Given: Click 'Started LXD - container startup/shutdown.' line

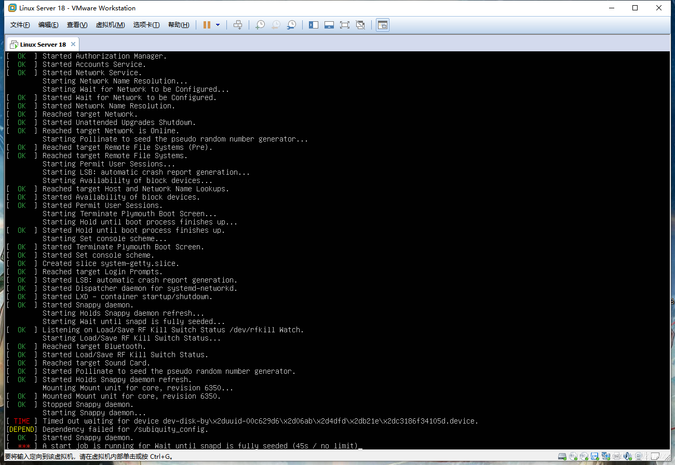Looking at the screenshot, I should click(x=127, y=297).
